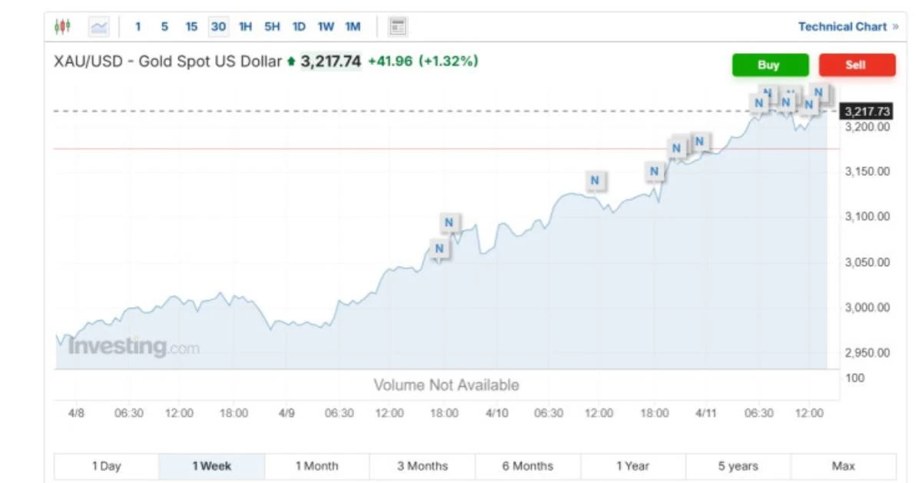Image resolution: width=922 pixels, height=483 pixels.
Task: Show the Max time range
Action: coord(843,466)
